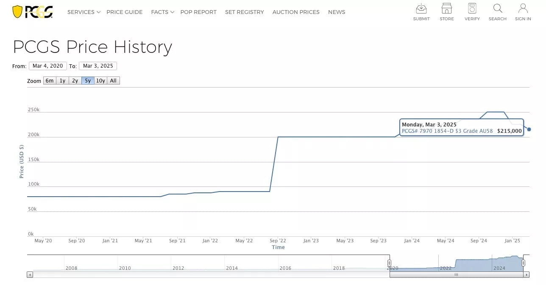Click the right navigator range handle
This screenshot has height=285, width=546.
click(523, 263)
